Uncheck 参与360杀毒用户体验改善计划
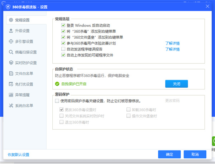Screen dimensions: 215x164 (x=63, y=43)
